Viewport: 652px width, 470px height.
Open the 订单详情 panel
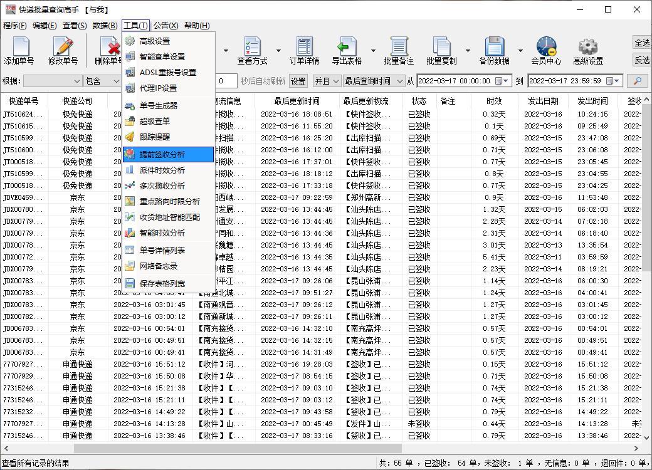[304, 50]
